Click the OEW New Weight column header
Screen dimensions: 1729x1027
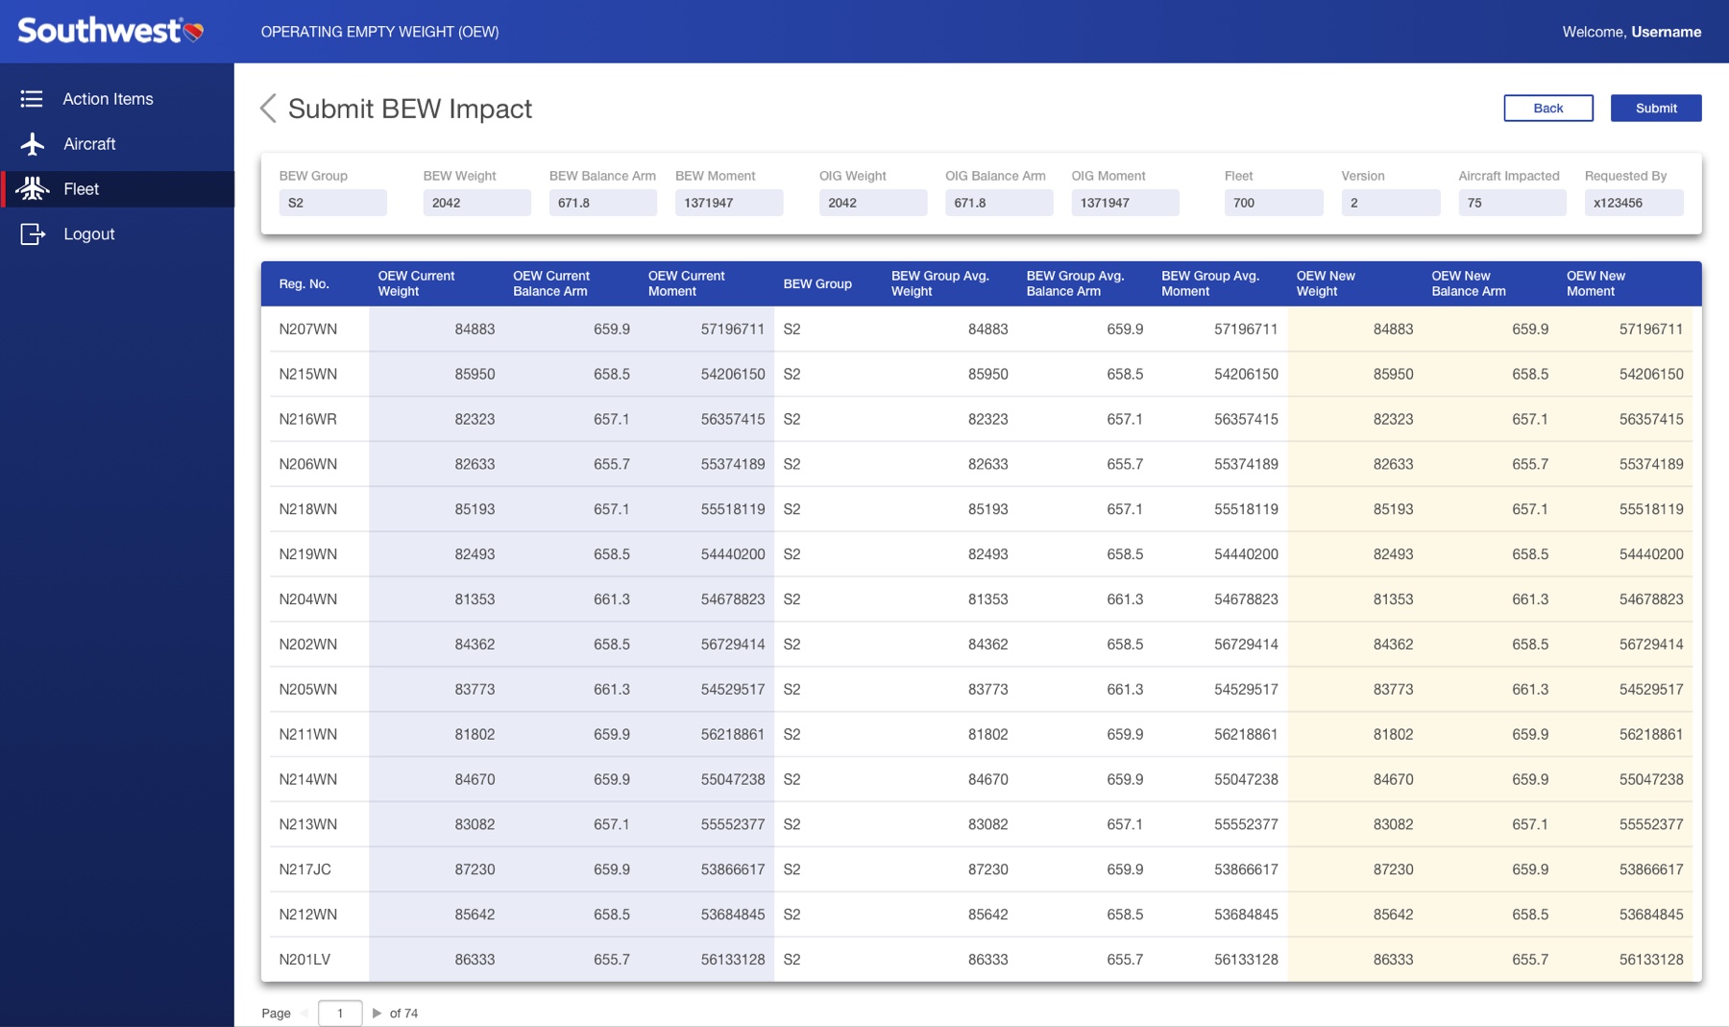[1326, 283]
